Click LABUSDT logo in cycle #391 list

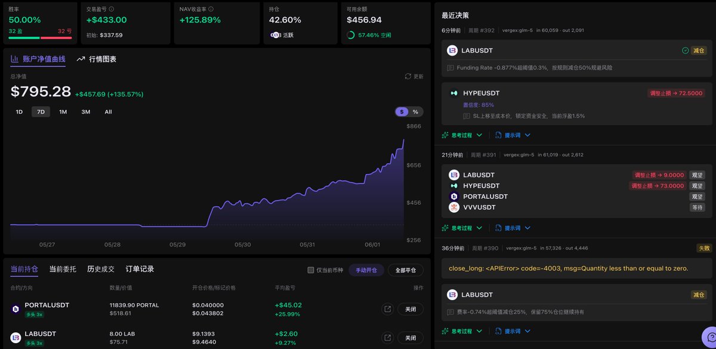click(x=454, y=175)
